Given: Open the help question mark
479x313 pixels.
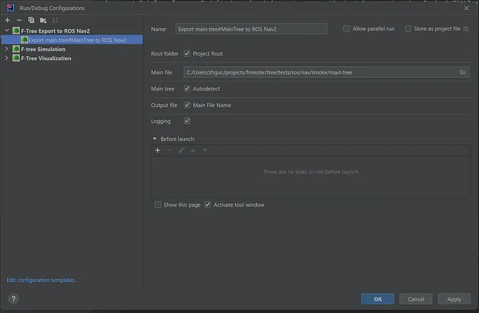Looking at the screenshot, I should coord(13,299).
